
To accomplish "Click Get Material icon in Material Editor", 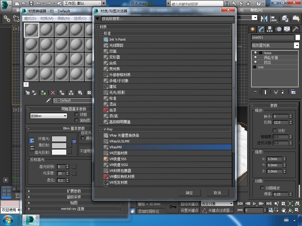I will (28, 93).
